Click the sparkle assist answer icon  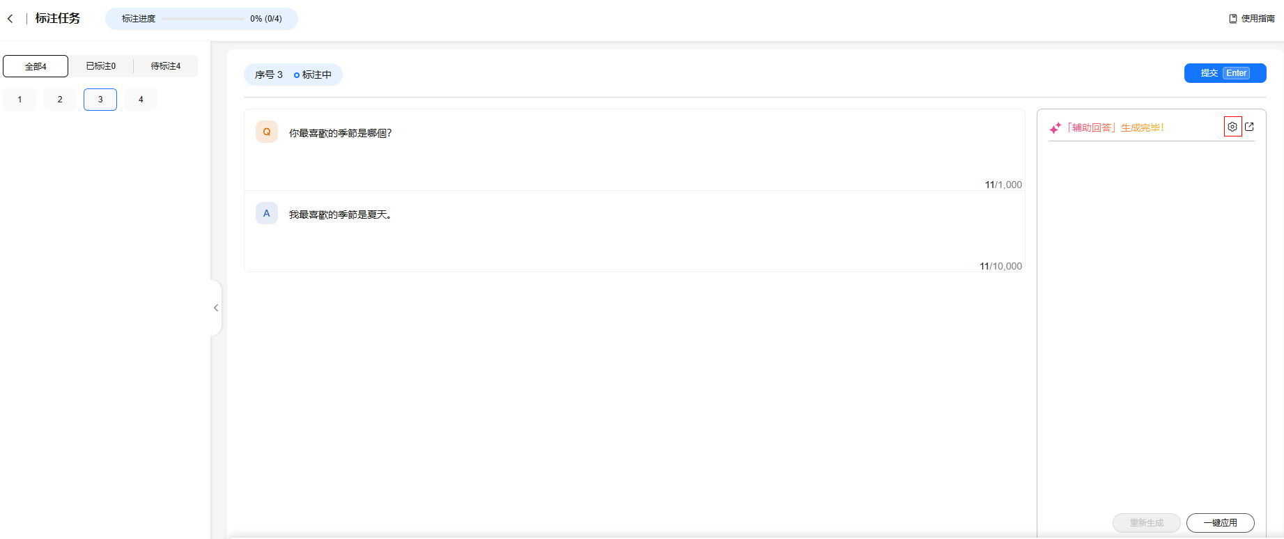coord(1055,128)
